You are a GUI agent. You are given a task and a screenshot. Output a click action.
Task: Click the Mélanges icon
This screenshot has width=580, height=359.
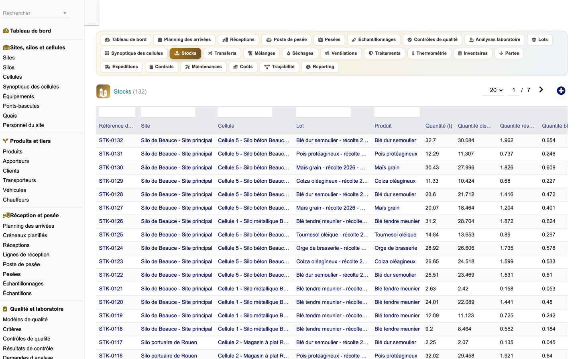[250, 53]
